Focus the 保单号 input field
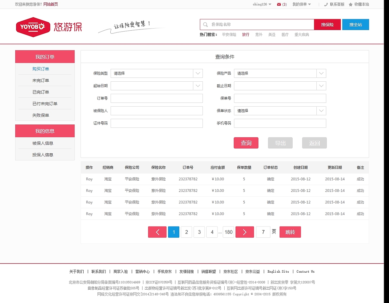This screenshot has width=389, height=303. [280, 98]
